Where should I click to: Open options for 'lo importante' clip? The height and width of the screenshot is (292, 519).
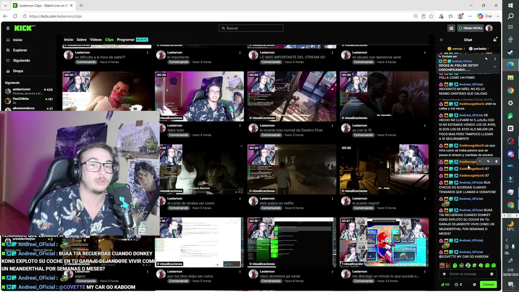(x=240, y=53)
